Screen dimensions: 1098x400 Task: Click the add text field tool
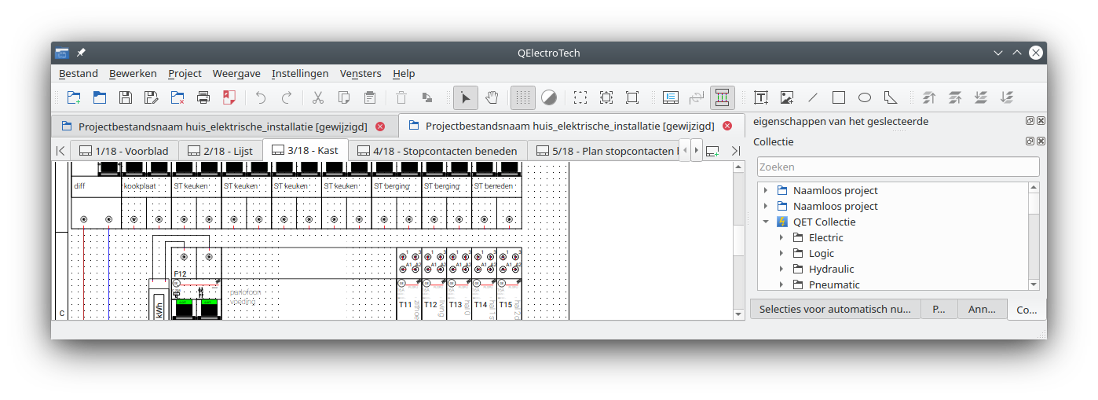pos(760,97)
